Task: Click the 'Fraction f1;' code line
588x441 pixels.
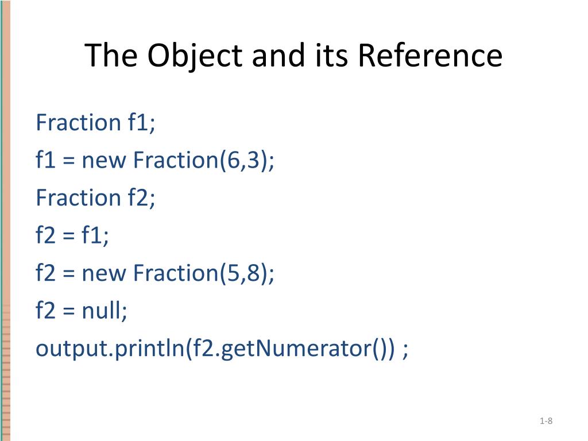Action: pos(95,123)
